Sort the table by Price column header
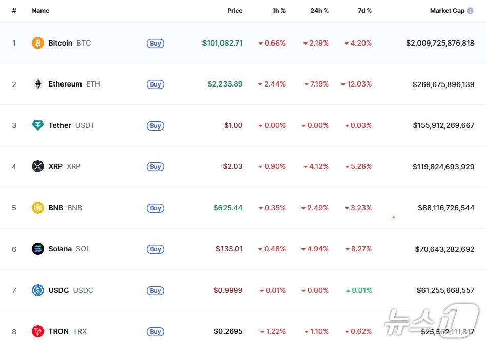This screenshot has height=345, width=486. [235, 11]
